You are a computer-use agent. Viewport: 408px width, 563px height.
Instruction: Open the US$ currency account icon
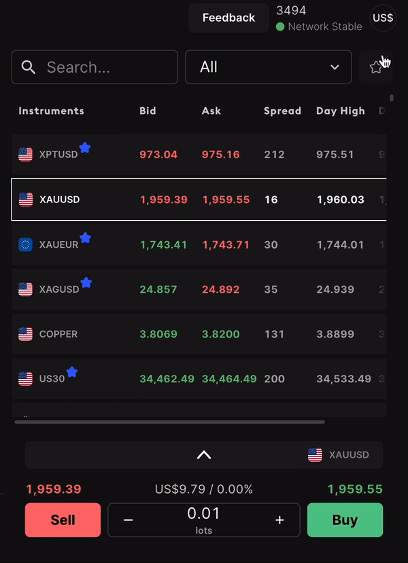click(x=383, y=18)
